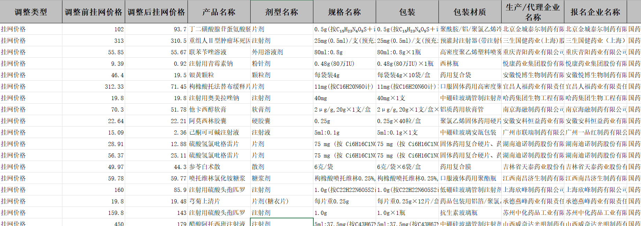Click the 他卡西醇软膏 product cell
The width and height of the screenshot is (641, 226).
click(x=208, y=110)
